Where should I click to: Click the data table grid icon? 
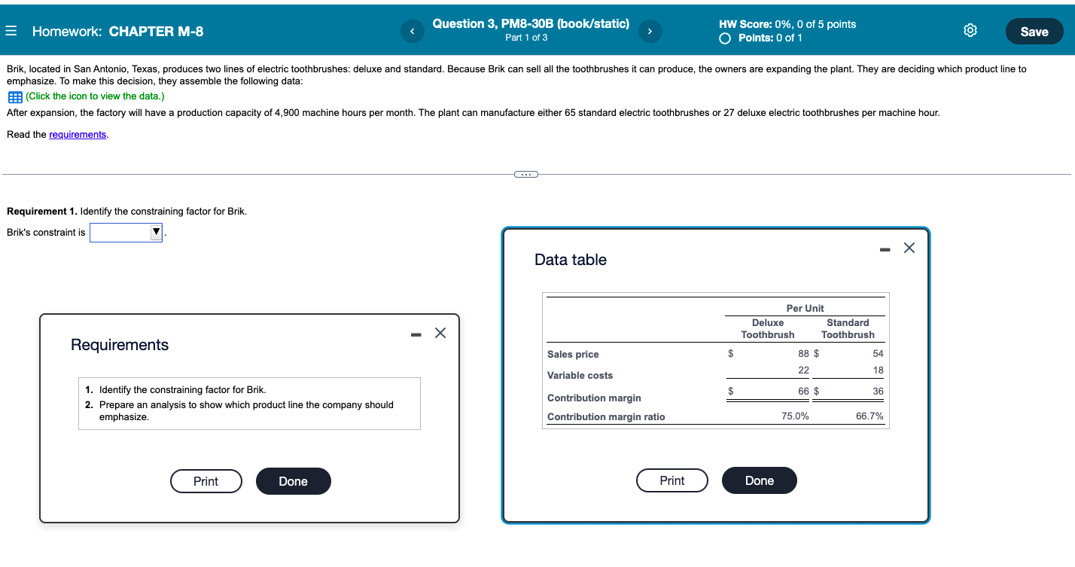point(14,96)
